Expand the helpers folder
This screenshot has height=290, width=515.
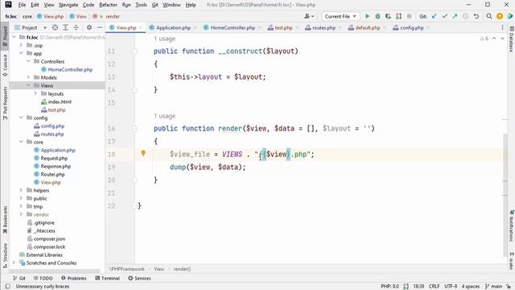point(21,190)
